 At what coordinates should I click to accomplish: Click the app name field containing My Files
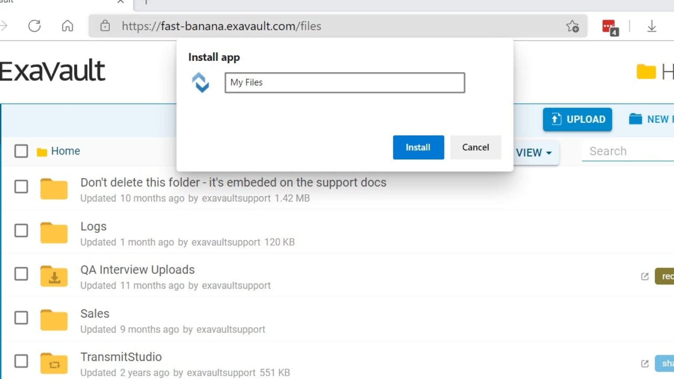click(345, 83)
